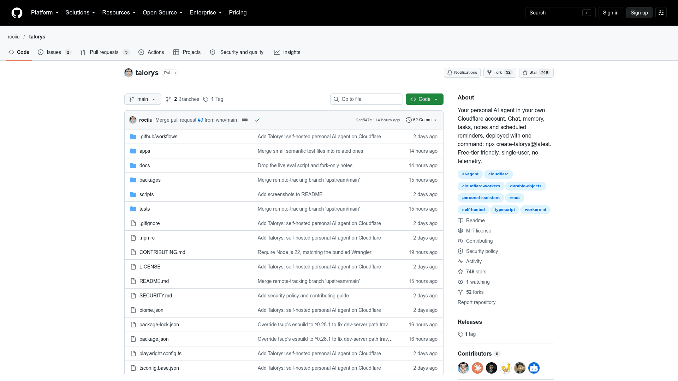Click the first contributor avatar

pyautogui.click(x=463, y=368)
